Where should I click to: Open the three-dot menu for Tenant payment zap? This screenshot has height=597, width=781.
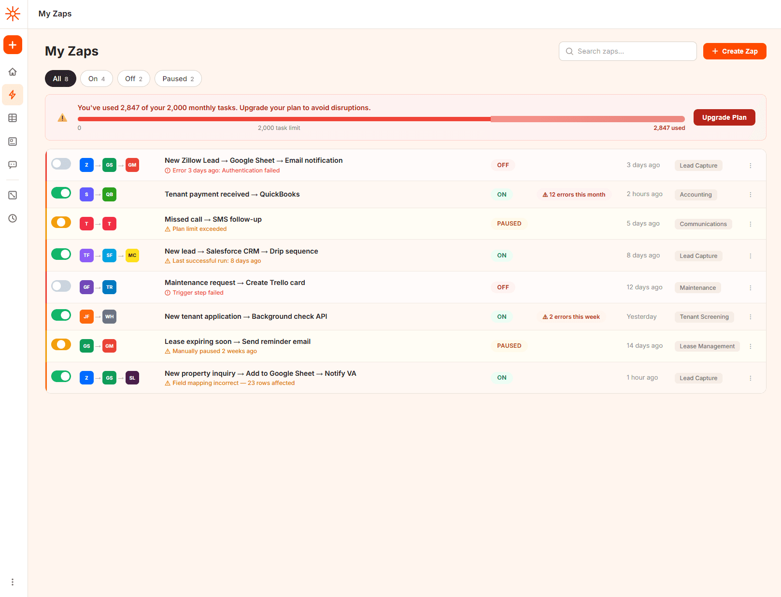(751, 195)
